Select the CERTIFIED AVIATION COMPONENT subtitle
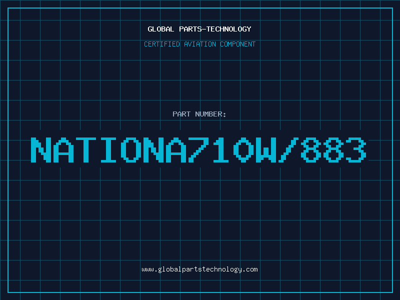Viewport: 400px width, 300px height. tap(199, 44)
